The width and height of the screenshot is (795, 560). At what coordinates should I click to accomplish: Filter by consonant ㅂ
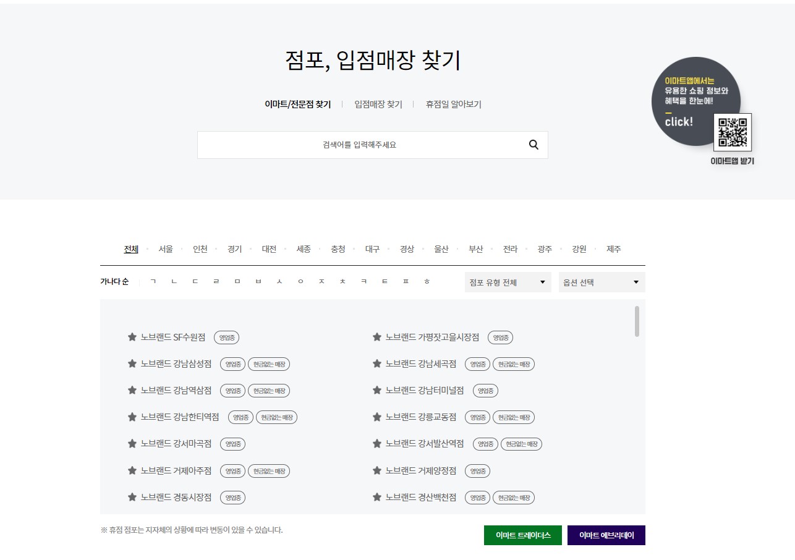tap(258, 282)
